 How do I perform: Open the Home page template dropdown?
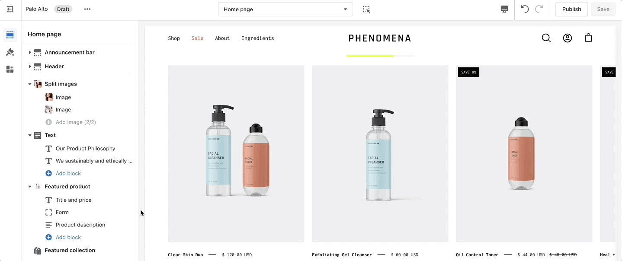click(285, 9)
